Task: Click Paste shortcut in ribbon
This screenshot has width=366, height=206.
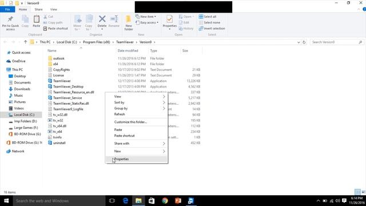Action: [55, 28]
